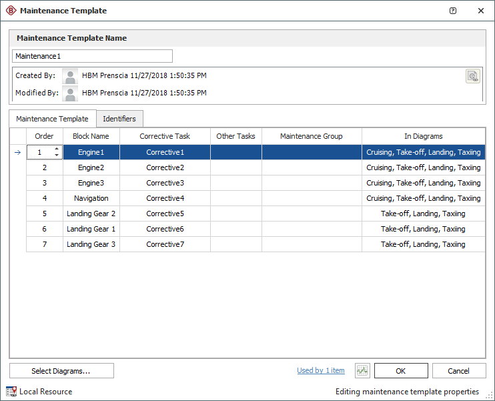Click the row indicator arrow beside Engine1
The height and width of the screenshot is (401, 495).
(x=17, y=152)
